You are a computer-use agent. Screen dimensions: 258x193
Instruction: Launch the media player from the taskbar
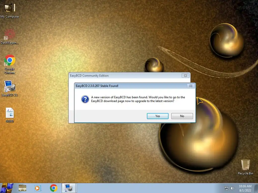pos(38,188)
